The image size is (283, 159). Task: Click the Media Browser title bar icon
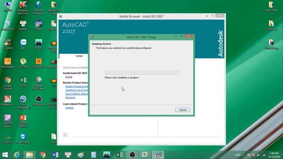61,16
